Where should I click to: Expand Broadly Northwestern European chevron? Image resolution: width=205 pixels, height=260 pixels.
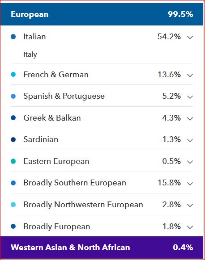[x=190, y=205]
